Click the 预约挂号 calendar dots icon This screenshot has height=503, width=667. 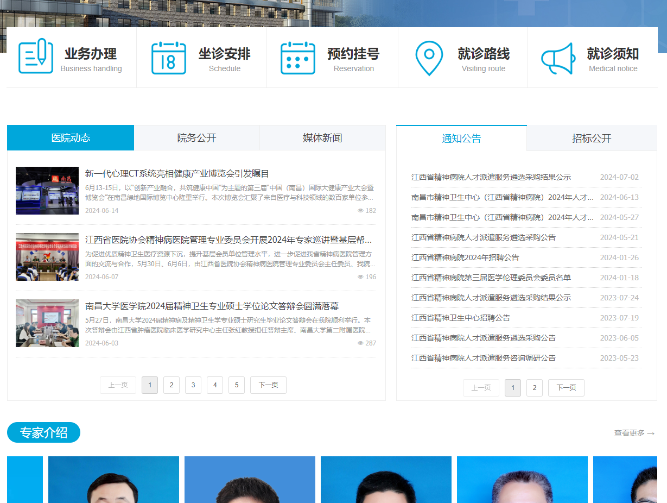(297, 58)
